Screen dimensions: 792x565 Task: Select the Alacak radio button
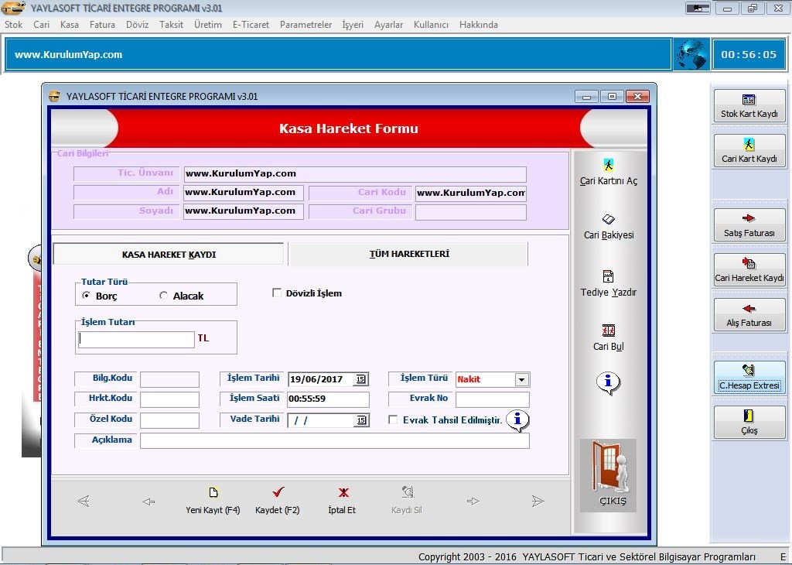[x=163, y=295]
